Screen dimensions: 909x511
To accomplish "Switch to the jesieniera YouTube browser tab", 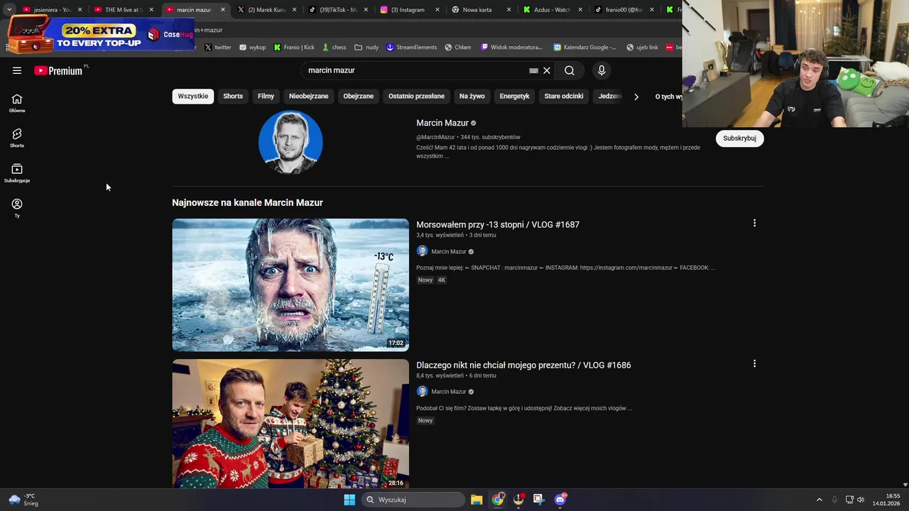I will tap(51, 10).
